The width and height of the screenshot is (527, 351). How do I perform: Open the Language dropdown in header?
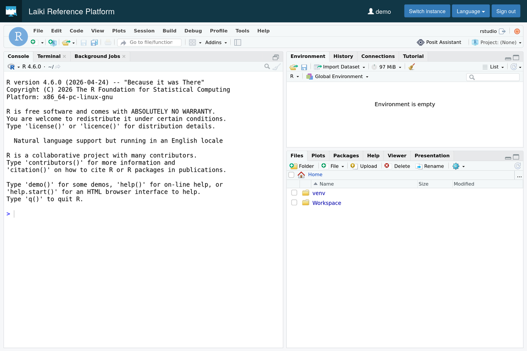click(x=470, y=11)
